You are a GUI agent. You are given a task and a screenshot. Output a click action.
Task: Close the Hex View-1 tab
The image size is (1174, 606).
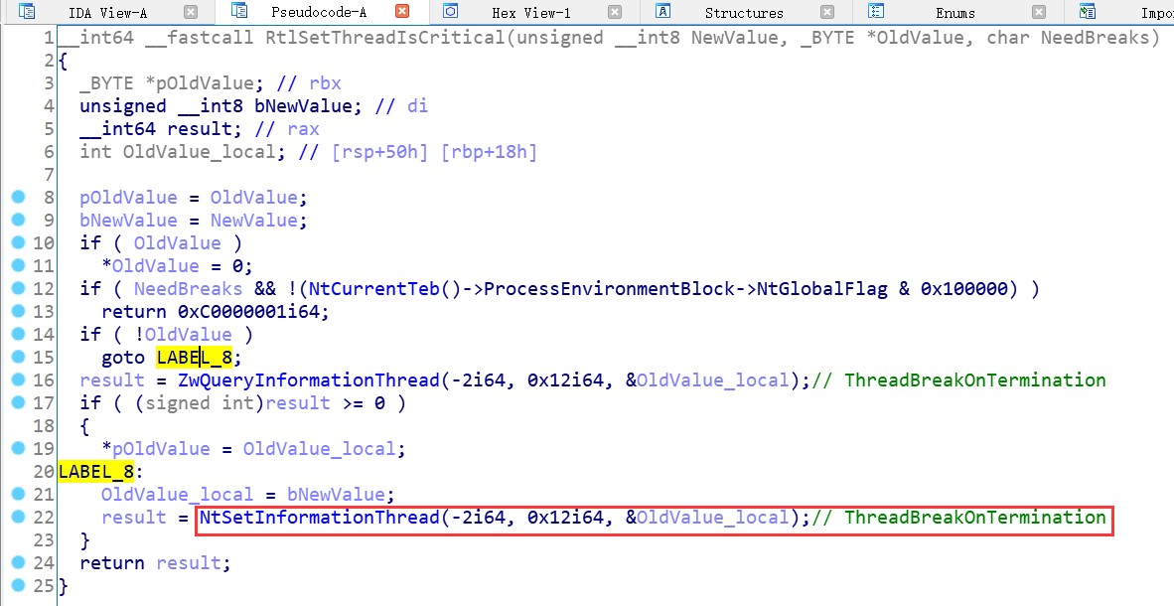pyautogui.click(x=615, y=12)
